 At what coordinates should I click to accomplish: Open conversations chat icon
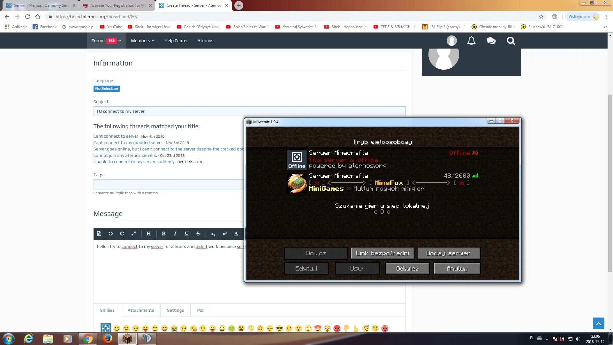[491, 41]
